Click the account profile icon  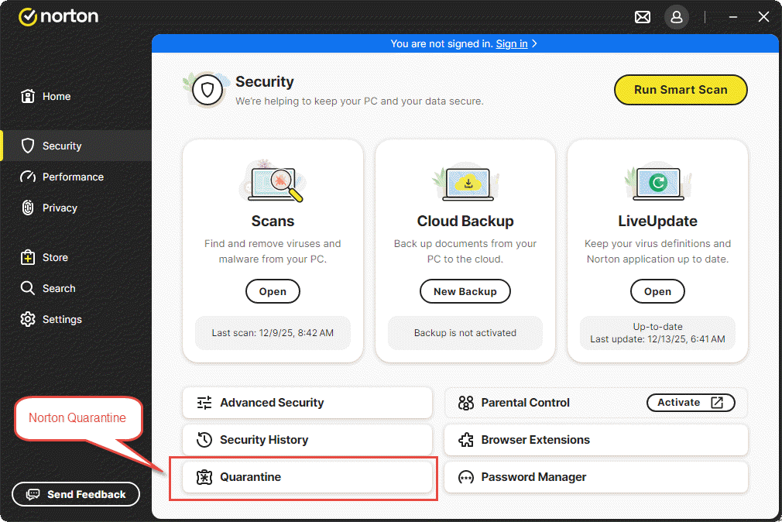(676, 16)
